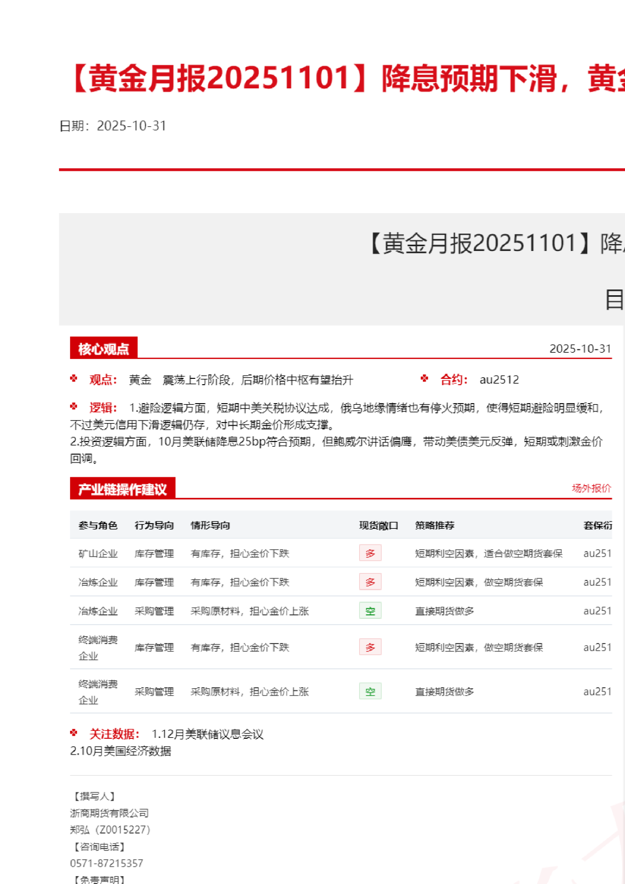Click the red bullet icon before 观点

tap(74, 378)
